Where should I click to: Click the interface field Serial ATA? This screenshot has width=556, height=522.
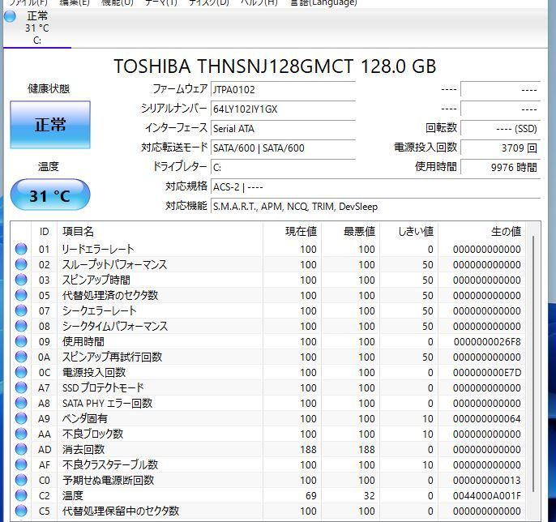click(x=283, y=128)
